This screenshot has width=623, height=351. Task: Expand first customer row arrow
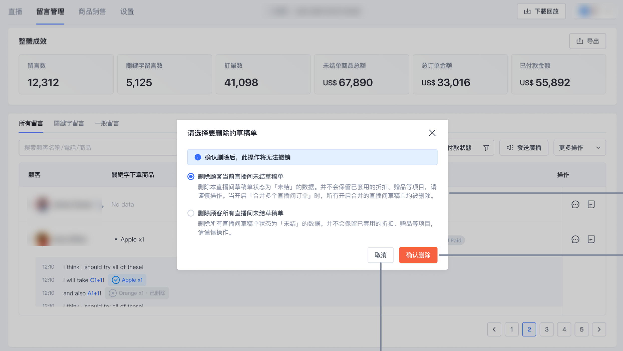click(102, 207)
